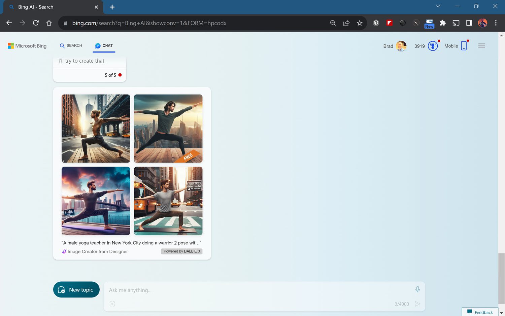Screen dimensions: 505x316
Task: Select the CHAT tab
Action: [104, 46]
